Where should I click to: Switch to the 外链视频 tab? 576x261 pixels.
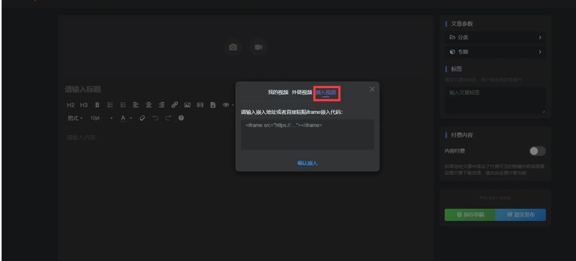[x=302, y=92]
